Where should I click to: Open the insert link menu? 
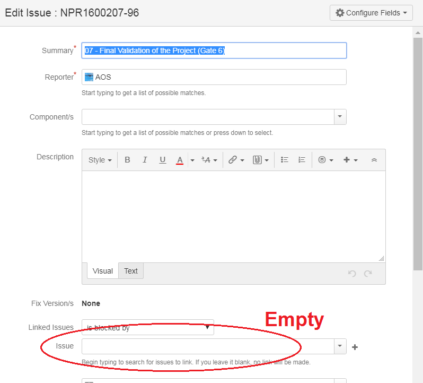point(236,160)
